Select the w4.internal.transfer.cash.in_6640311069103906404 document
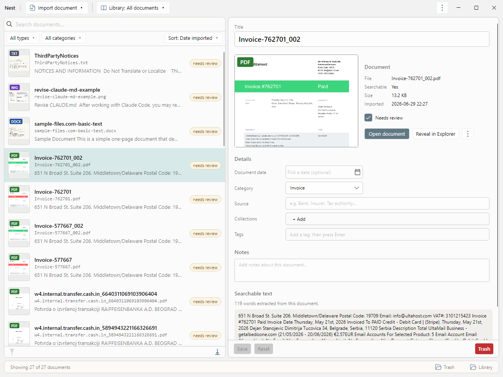 click(115, 301)
